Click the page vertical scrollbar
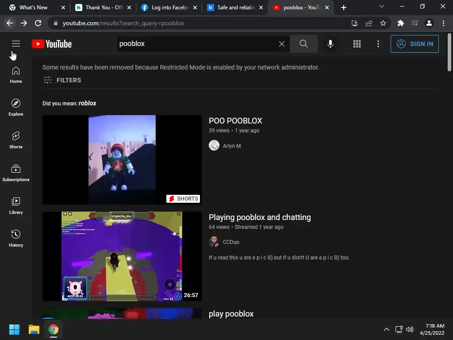Viewport: 453px width, 340px height. (449, 52)
